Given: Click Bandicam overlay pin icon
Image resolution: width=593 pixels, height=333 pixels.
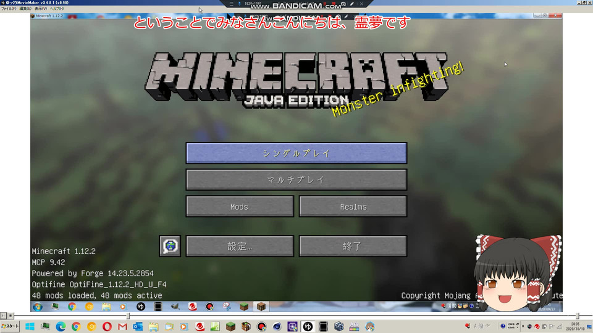Looking at the screenshot, I should (x=240, y=4).
